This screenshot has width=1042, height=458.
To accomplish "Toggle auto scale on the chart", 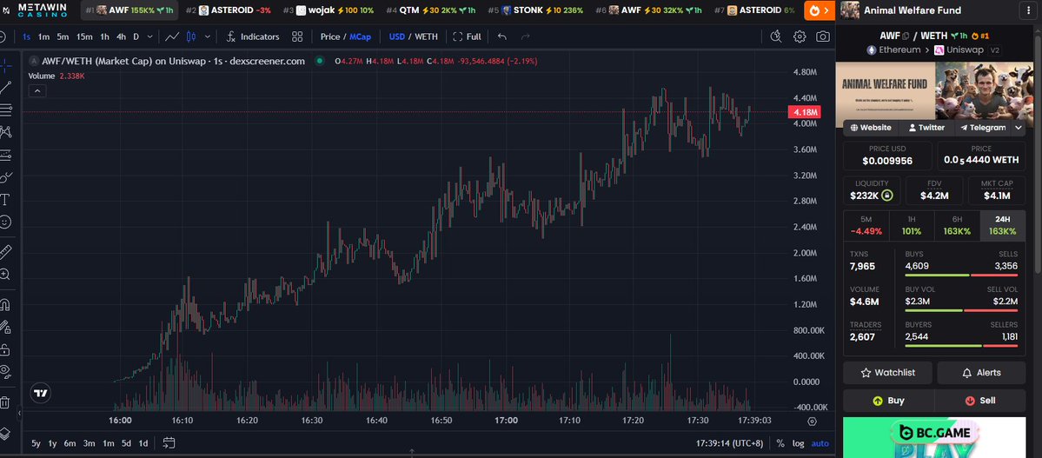I will [820, 443].
